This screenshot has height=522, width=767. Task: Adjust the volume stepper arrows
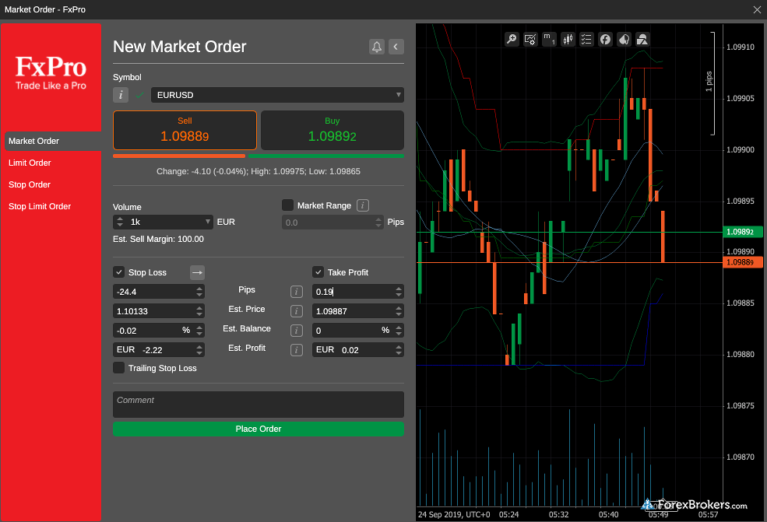pyautogui.click(x=120, y=222)
